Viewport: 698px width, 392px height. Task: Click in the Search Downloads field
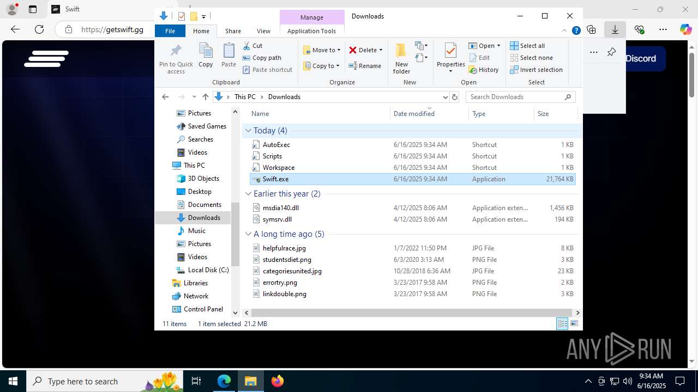(x=521, y=97)
